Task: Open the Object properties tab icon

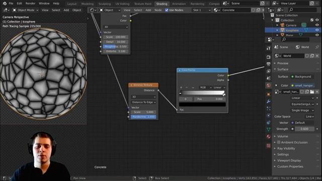Action: [268, 94]
